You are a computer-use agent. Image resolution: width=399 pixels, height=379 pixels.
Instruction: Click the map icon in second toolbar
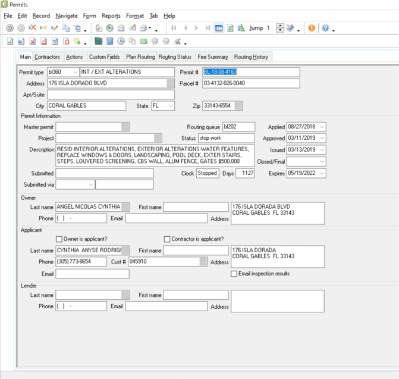[x=99, y=42]
